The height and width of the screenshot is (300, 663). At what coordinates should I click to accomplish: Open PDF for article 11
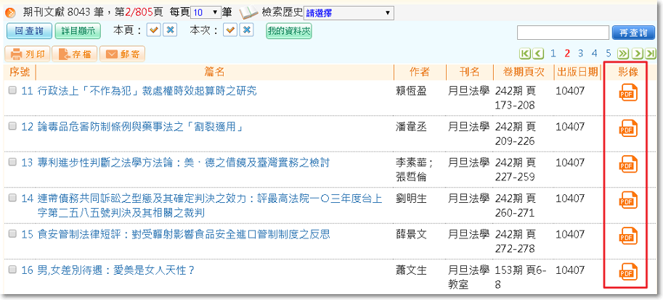pos(627,93)
